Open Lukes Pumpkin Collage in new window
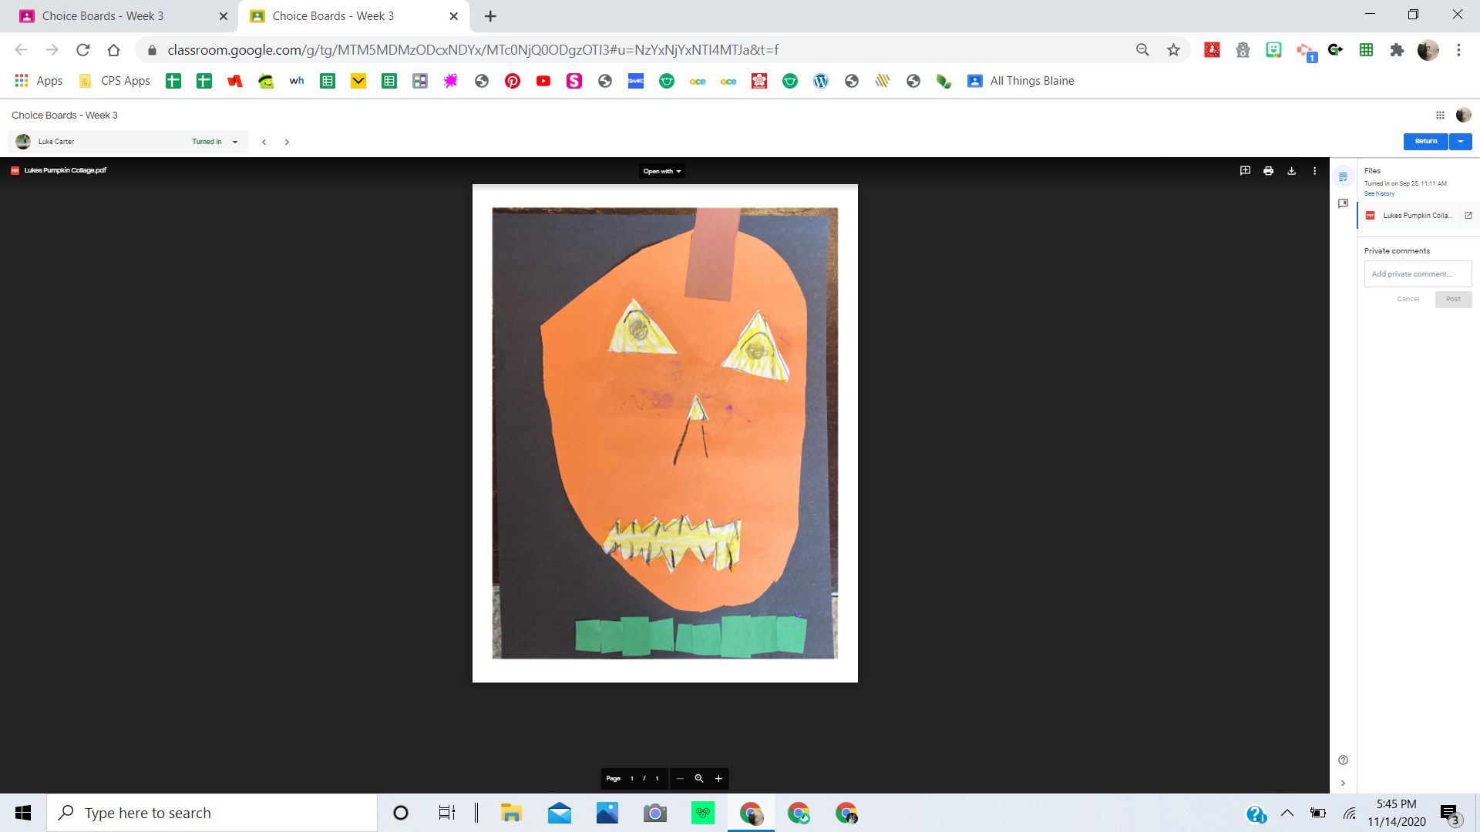 pyautogui.click(x=1468, y=216)
